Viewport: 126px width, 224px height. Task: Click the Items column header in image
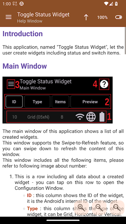pyautogui.click(x=60, y=102)
